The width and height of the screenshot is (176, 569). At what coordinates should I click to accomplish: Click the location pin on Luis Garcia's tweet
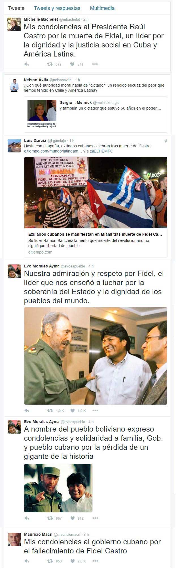[166, 141]
